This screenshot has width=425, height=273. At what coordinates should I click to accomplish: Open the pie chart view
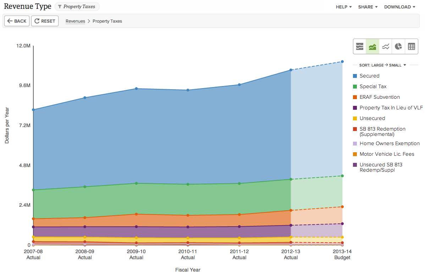coord(398,46)
